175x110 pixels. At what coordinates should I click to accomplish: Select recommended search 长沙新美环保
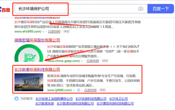click(45, 103)
